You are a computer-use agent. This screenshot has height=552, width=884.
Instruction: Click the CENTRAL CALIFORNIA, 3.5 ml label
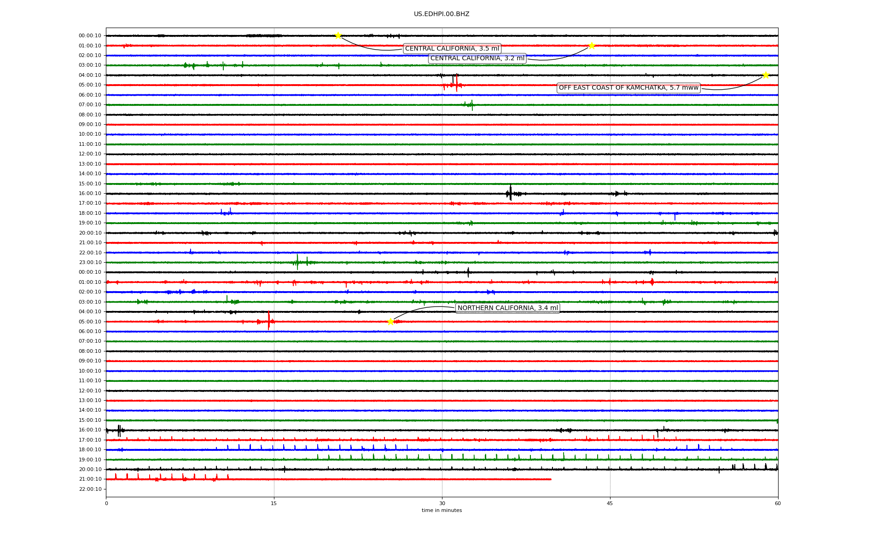tap(452, 49)
